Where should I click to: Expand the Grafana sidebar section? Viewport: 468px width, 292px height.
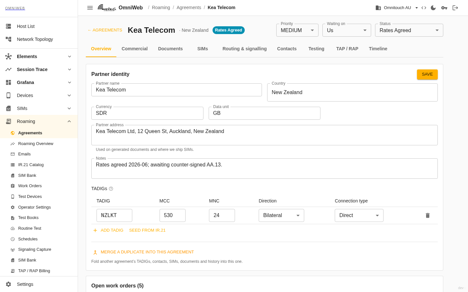coord(39,82)
